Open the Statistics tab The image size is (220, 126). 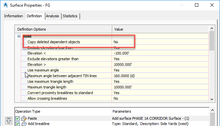click(x=70, y=16)
